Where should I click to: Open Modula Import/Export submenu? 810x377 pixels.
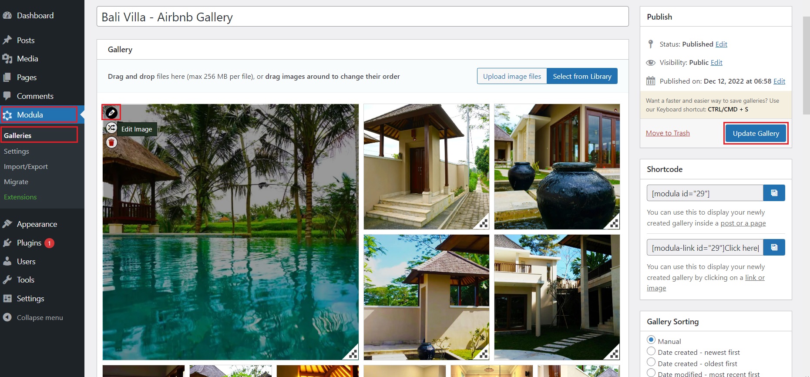(26, 166)
